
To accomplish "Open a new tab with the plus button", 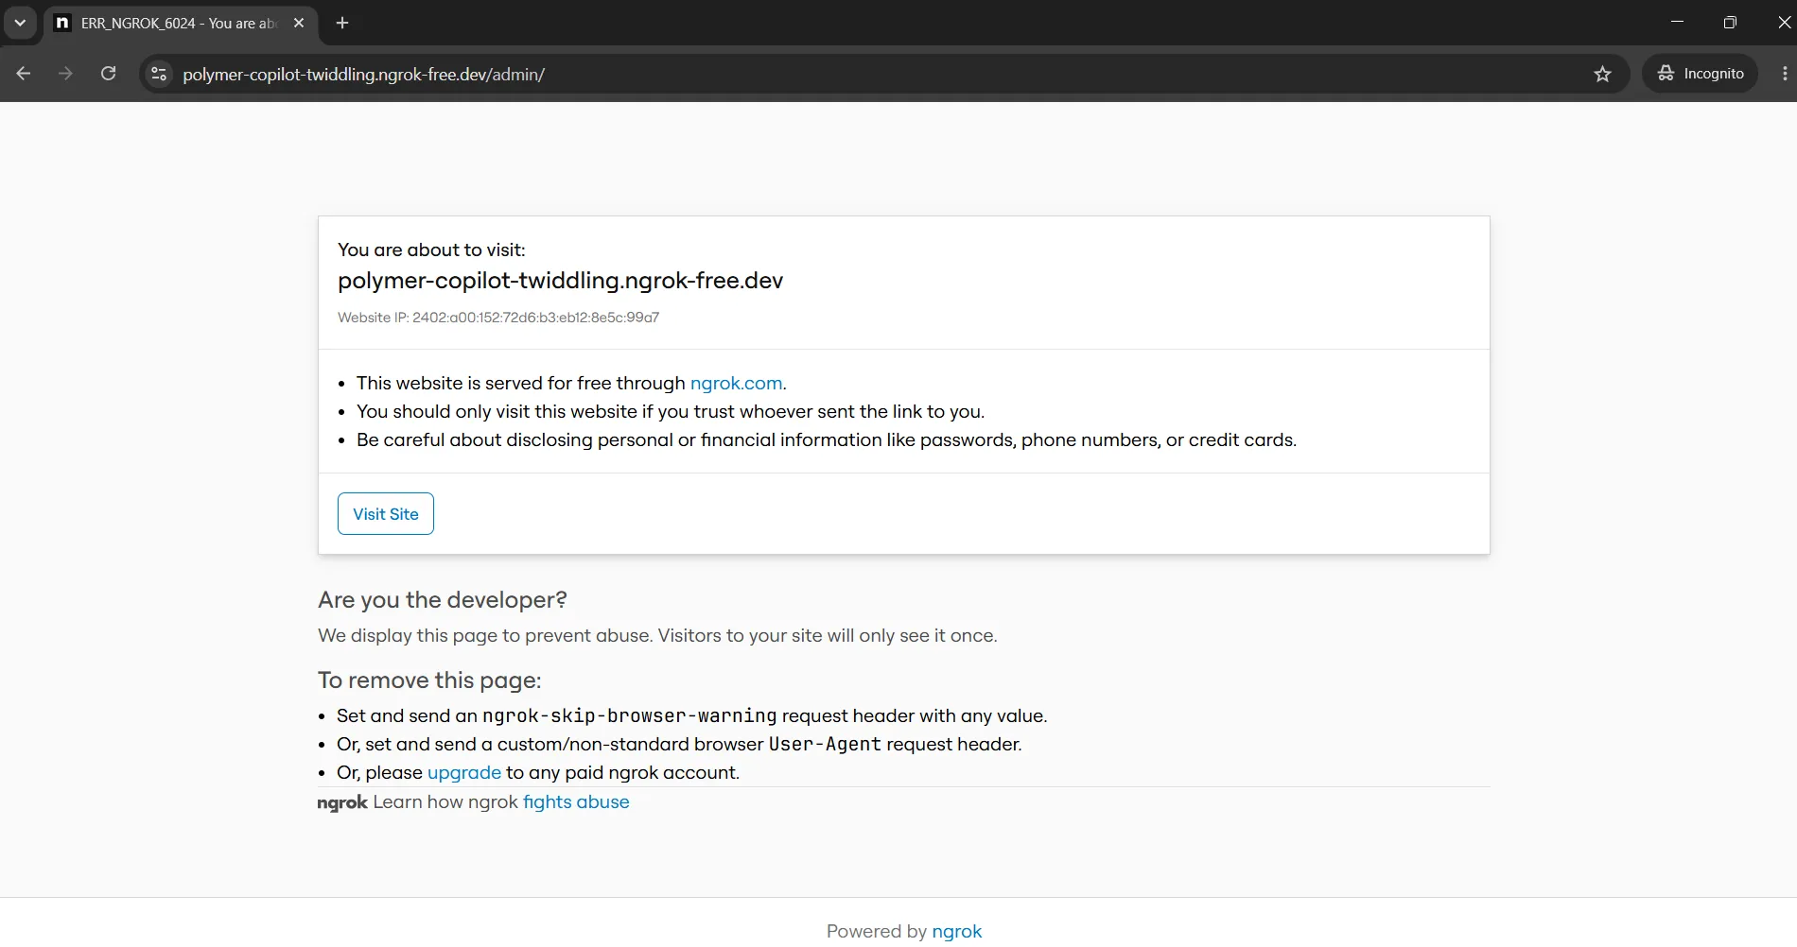I will pos(342,23).
